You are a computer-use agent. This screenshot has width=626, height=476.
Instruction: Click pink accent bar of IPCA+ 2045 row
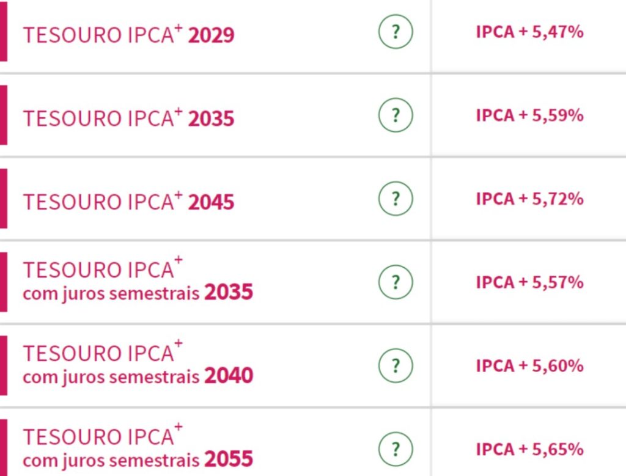(x=4, y=199)
